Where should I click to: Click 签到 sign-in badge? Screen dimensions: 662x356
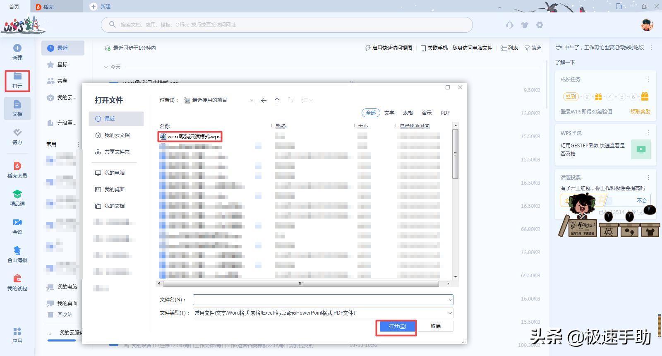571,97
